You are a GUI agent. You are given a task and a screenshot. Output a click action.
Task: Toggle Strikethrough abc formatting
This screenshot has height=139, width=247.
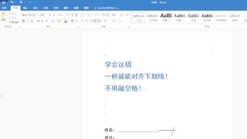click(39, 21)
